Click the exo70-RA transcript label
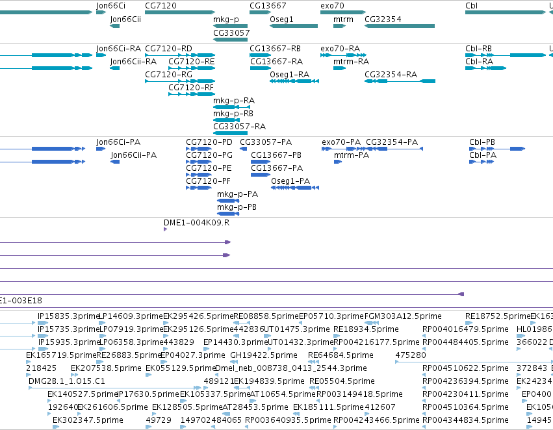Screen dimensions: 553x430 341,49
